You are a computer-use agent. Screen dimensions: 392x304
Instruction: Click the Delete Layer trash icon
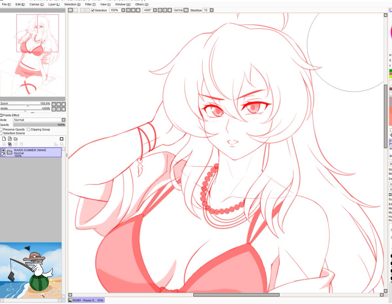(21, 144)
